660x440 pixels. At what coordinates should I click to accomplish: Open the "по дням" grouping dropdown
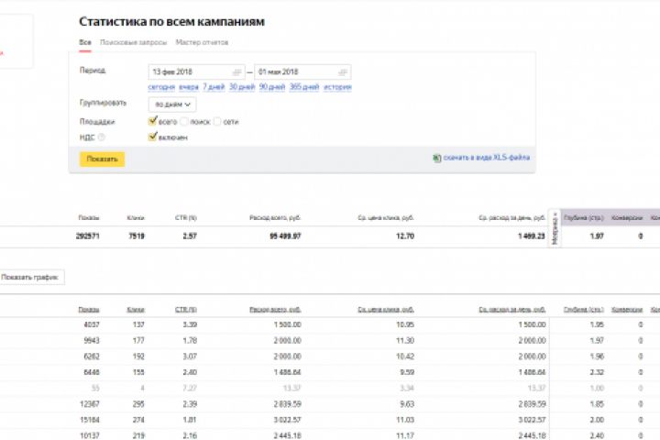coord(172,104)
